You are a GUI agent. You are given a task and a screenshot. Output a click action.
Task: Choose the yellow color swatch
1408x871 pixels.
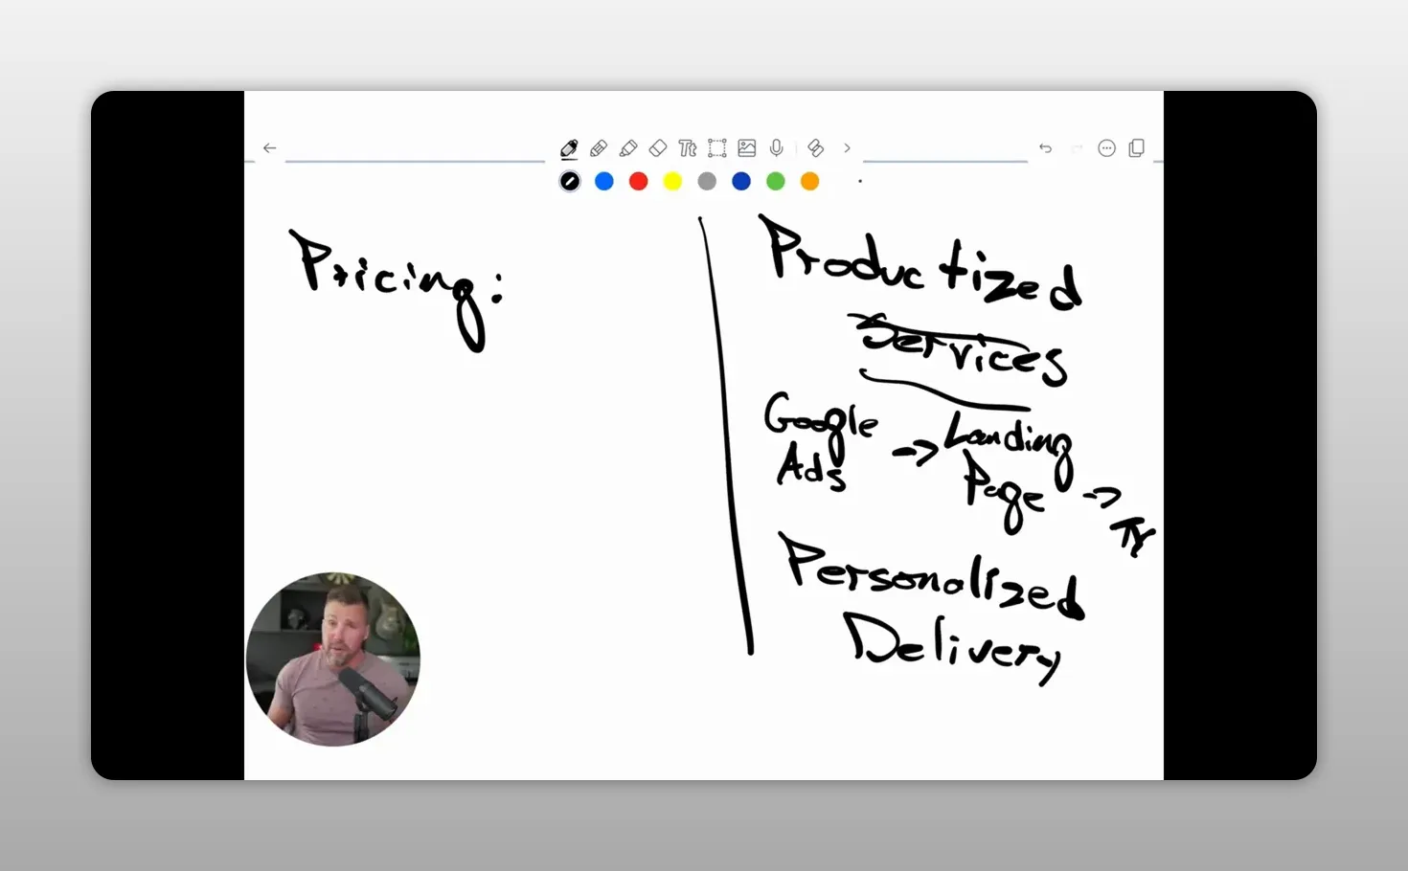click(x=672, y=181)
